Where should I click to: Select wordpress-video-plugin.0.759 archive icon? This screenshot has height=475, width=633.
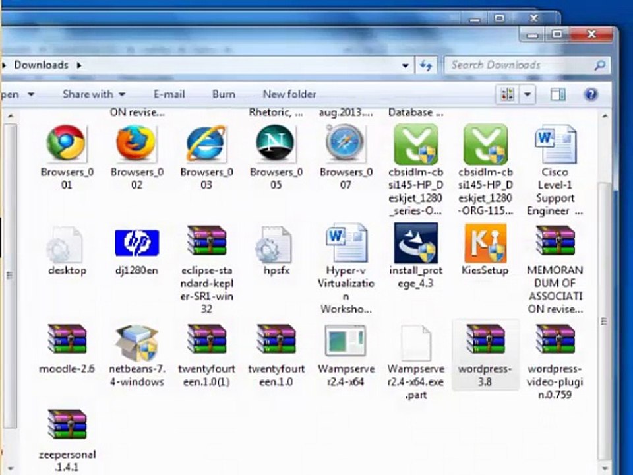coord(555,339)
